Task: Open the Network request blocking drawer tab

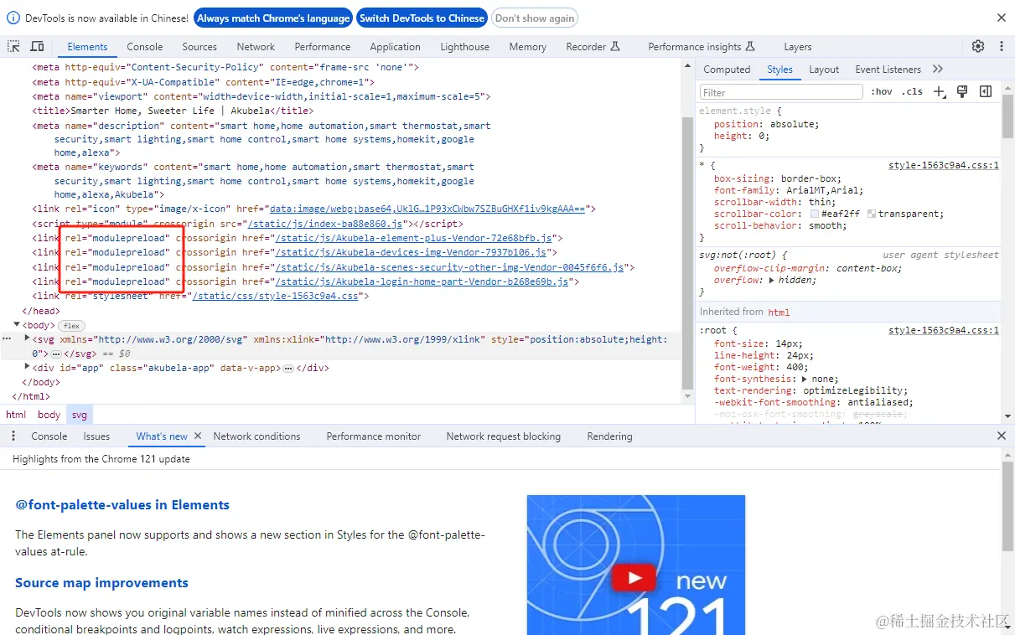Action: click(x=503, y=436)
